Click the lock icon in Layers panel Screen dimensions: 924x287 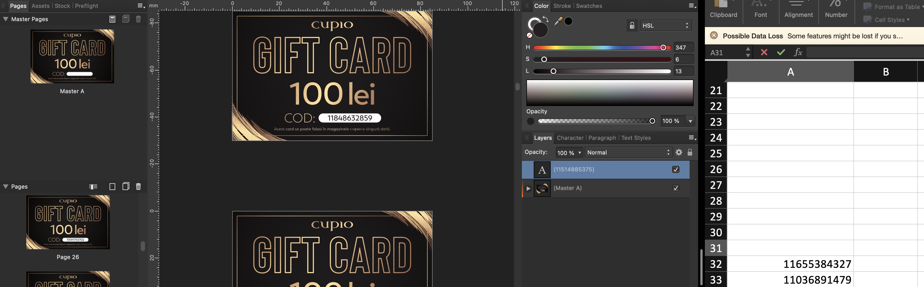pos(690,152)
